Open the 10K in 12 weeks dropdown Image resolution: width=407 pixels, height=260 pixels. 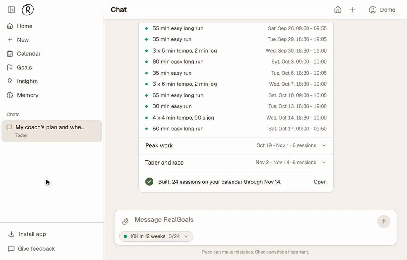tap(156, 236)
